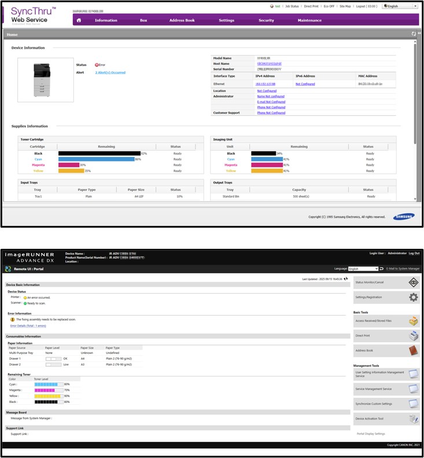This screenshot has height=458, width=424.
Task: Click the green scanner status indicator icon
Action: (x=25, y=303)
